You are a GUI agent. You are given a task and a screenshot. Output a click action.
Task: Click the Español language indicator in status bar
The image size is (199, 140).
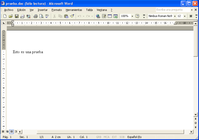(x=134, y=137)
